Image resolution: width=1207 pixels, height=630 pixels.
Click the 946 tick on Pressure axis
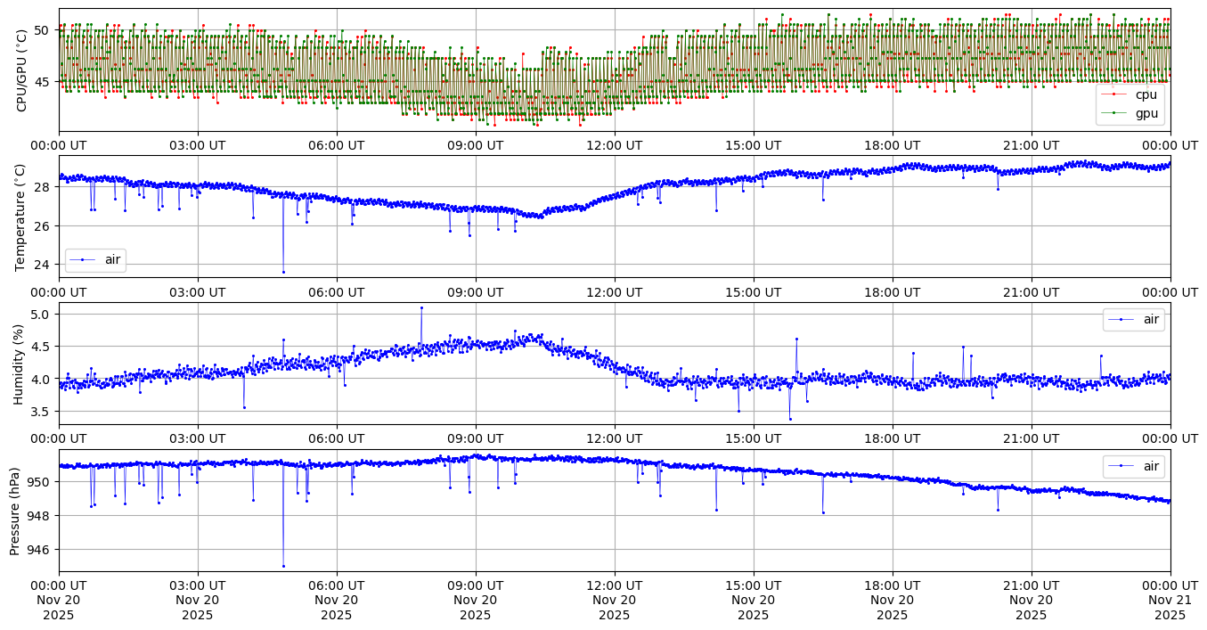click(x=42, y=550)
